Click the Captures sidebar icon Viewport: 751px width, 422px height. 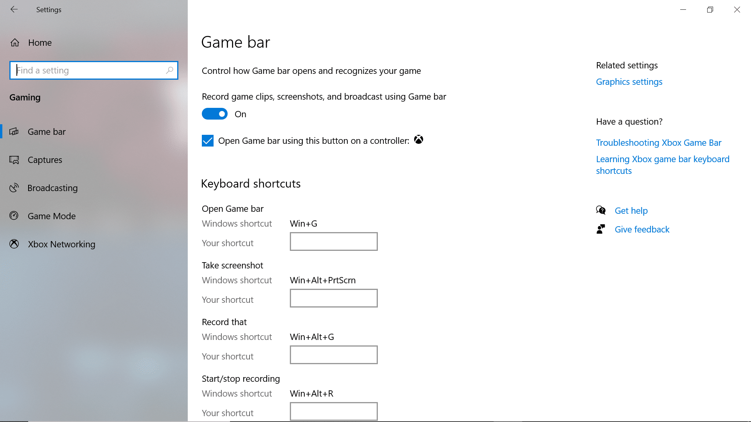(15, 160)
